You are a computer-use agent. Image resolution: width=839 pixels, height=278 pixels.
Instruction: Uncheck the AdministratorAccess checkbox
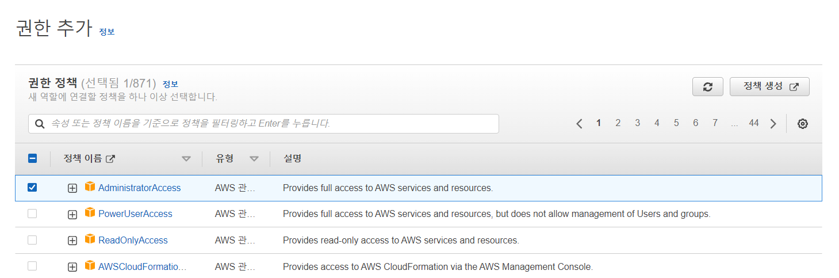click(32, 187)
